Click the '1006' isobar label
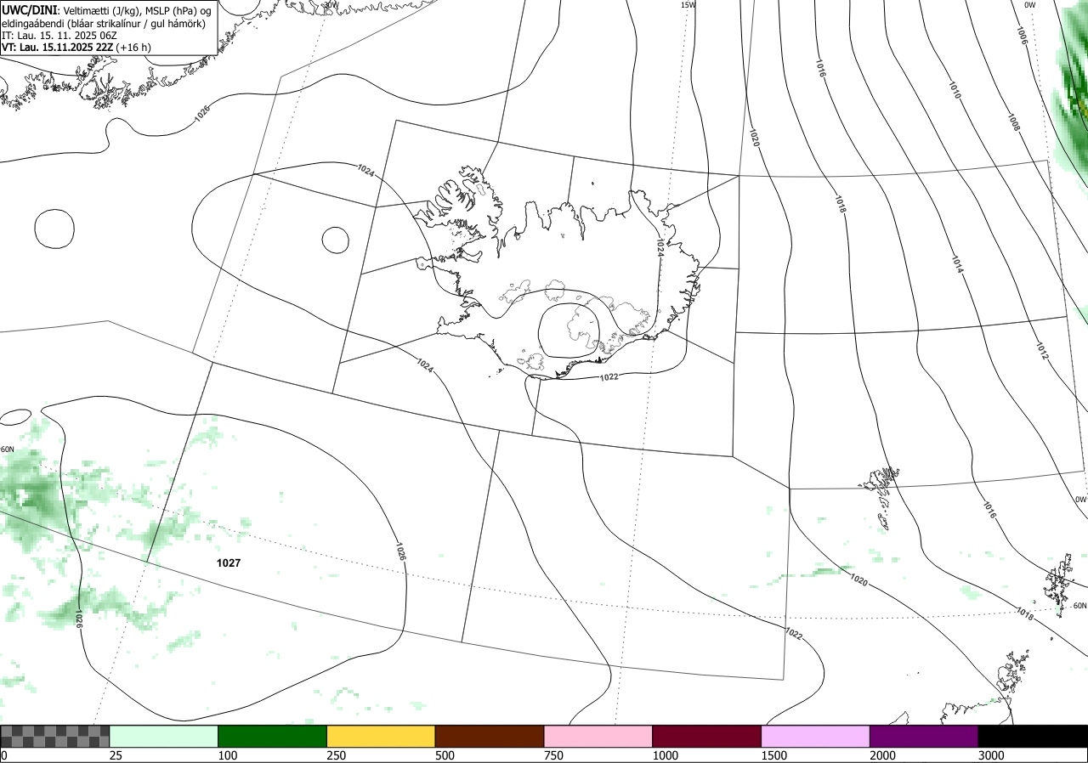This screenshot has width=1088, height=763. [1022, 35]
